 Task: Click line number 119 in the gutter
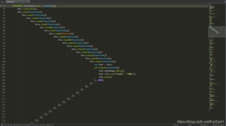(3, 120)
